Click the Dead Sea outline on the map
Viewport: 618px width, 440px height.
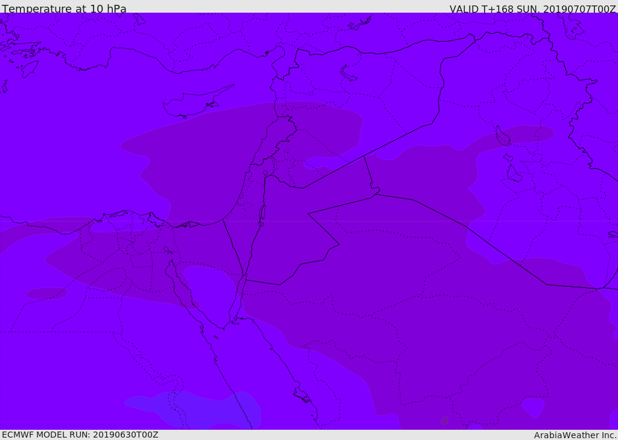pos(262,215)
